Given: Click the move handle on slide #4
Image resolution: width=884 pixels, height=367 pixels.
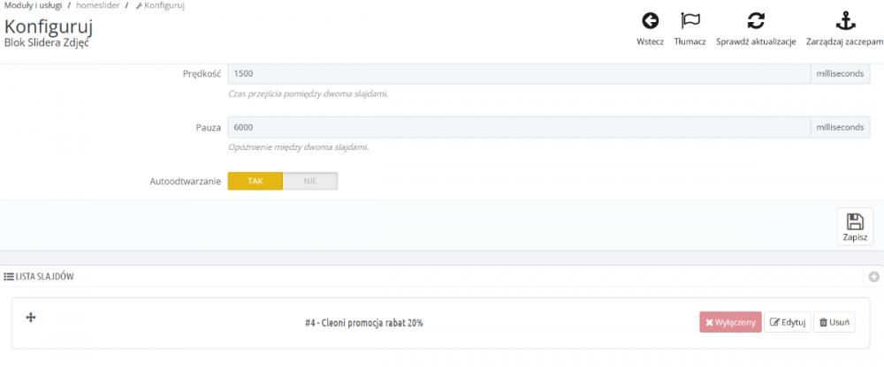Looking at the screenshot, I should [31, 317].
